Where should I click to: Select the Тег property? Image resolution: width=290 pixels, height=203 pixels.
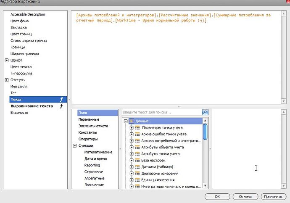click(13, 93)
